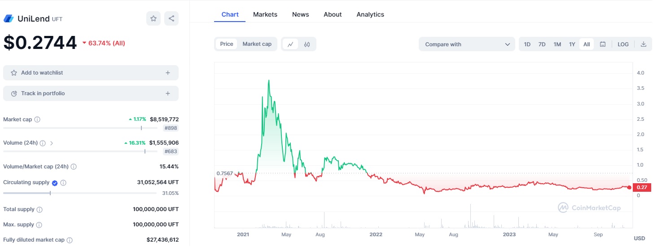Show Max. supply info icon

pos(40,225)
